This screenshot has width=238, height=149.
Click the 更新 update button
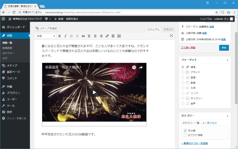point(224,48)
